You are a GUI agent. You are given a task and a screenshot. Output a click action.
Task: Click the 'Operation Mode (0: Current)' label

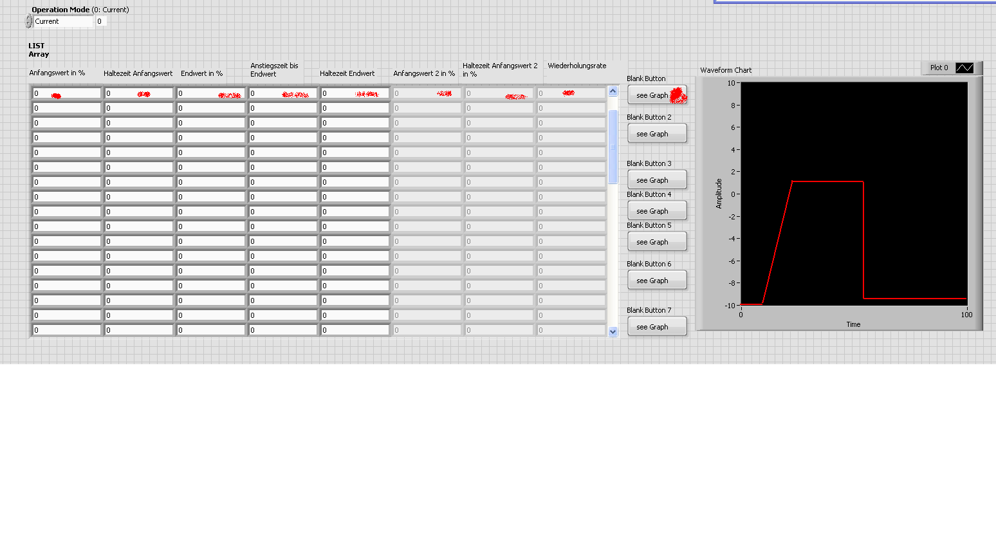80,10
